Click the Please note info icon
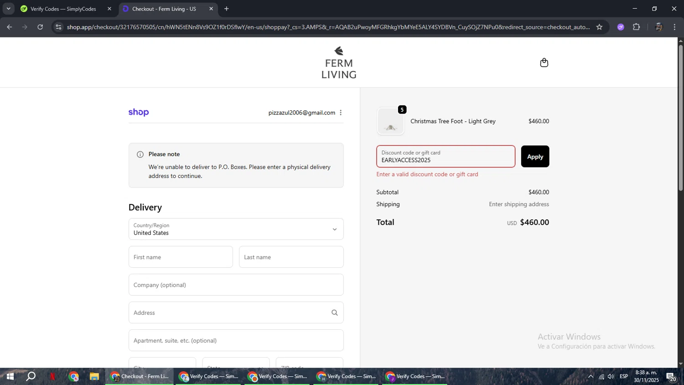Image resolution: width=684 pixels, height=385 pixels. click(x=140, y=155)
